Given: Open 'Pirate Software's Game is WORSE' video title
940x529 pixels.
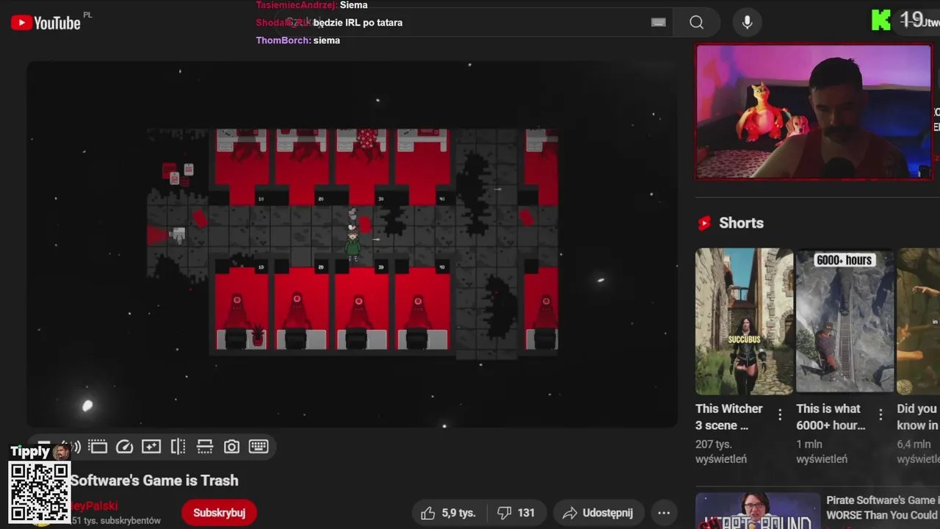Looking at the screenshot, I should click(883, 508).
